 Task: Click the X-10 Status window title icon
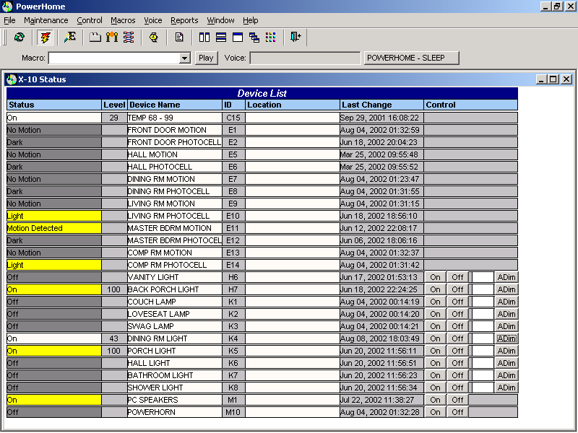[12, 79]
